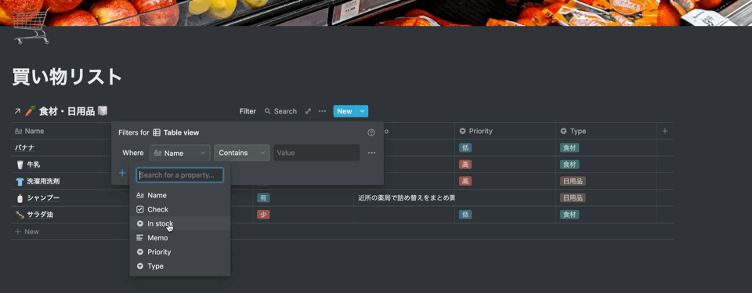Add a new column with plus icon
The image size is (752, 293).
(665, 131)
